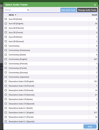The width and height of the screenshot is (99, 130).
Task: Open Manage Audio Tracks
Action: pyautogui.click(x=87, y=10)
